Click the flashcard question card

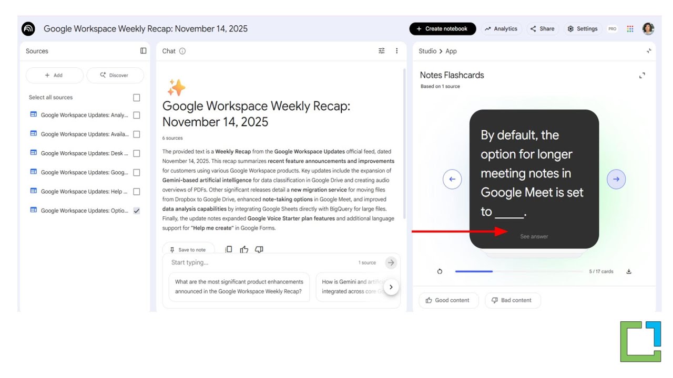(x=534, y=179)
